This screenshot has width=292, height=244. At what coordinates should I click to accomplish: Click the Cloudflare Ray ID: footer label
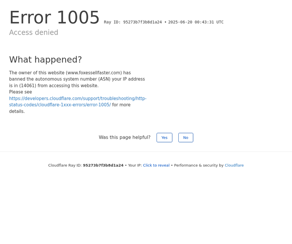coord(65,165)
